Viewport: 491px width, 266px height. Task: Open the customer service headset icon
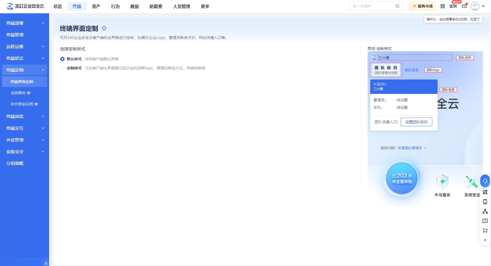(x=485, y=181)
